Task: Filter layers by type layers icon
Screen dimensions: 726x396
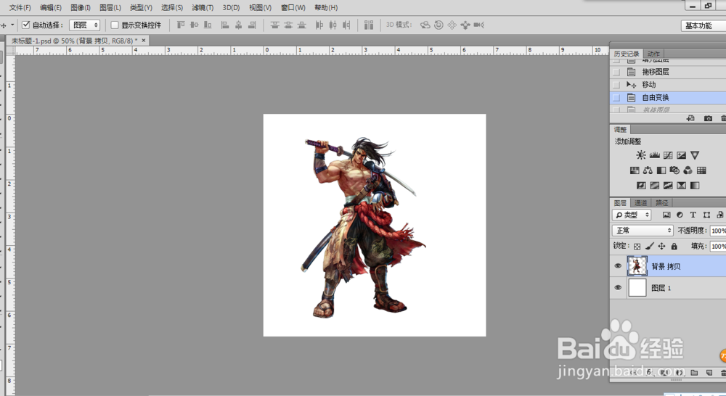Action: pos(693,215)
